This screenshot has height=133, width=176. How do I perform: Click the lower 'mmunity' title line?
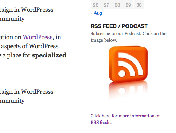point(12,101)
